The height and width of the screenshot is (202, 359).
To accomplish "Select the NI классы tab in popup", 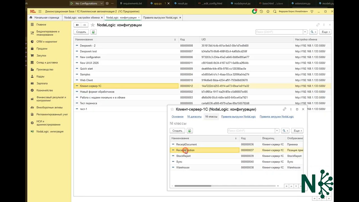I will click(211, 116).
